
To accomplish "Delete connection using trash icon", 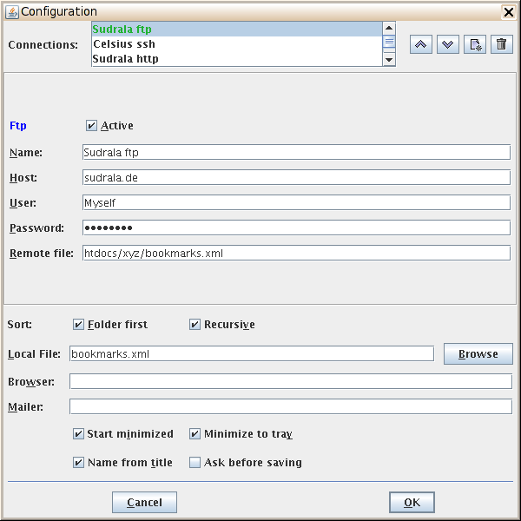I will [x=501, y=44].
